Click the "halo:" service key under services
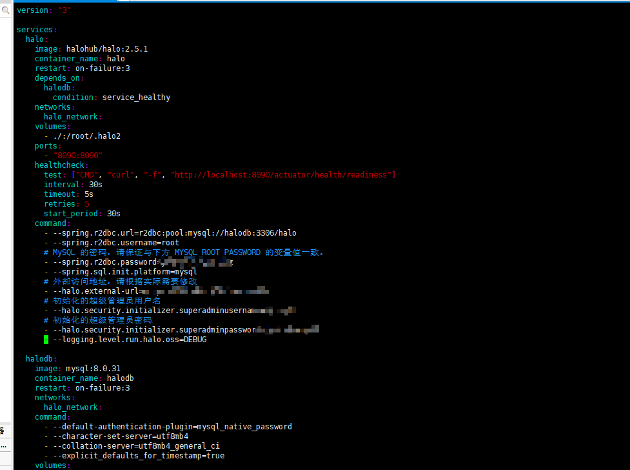 click(x=37, y=39)
